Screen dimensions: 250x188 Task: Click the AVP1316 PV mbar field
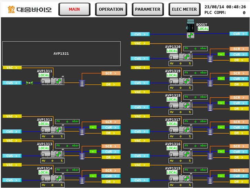196,146
